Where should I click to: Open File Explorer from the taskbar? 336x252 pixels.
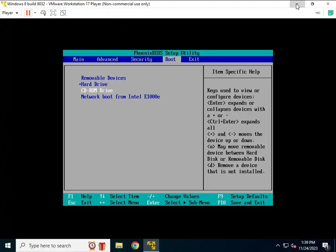119,245
